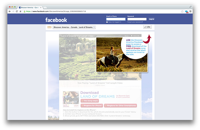Focus the Email or Phone field
This screenshot has width=200, height=130.
click(116, 19)
